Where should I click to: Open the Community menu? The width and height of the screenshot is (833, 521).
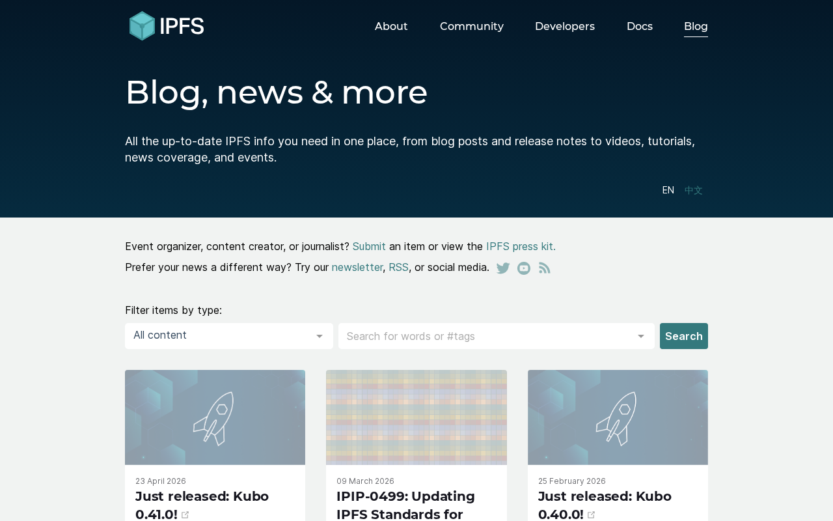[x=472, y=27]
